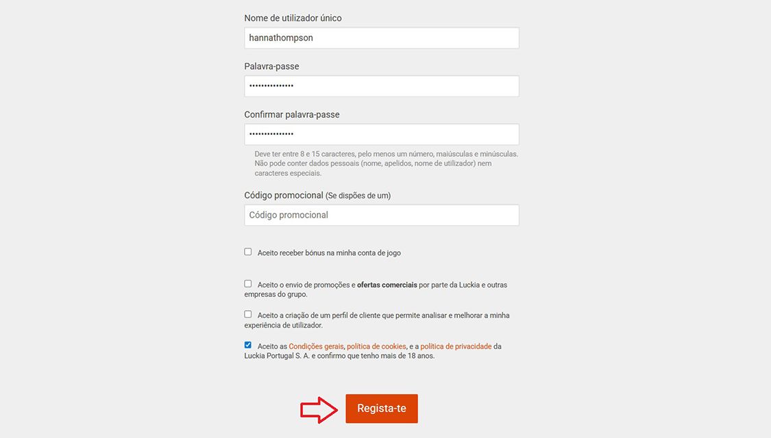Check the promotions and commercial offers checkbox
771x438 pixels.
click(x=247, y=283)
